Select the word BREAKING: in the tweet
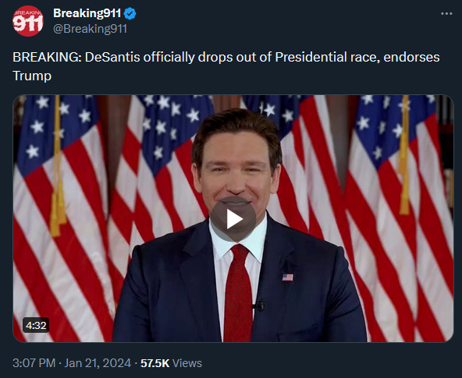This screenshot has height=378, width=462. [47, 57]
